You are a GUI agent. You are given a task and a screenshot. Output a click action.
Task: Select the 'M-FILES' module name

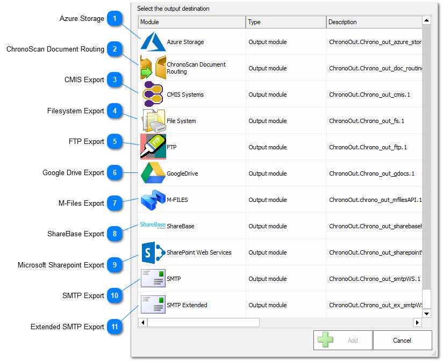pos(177,200)
